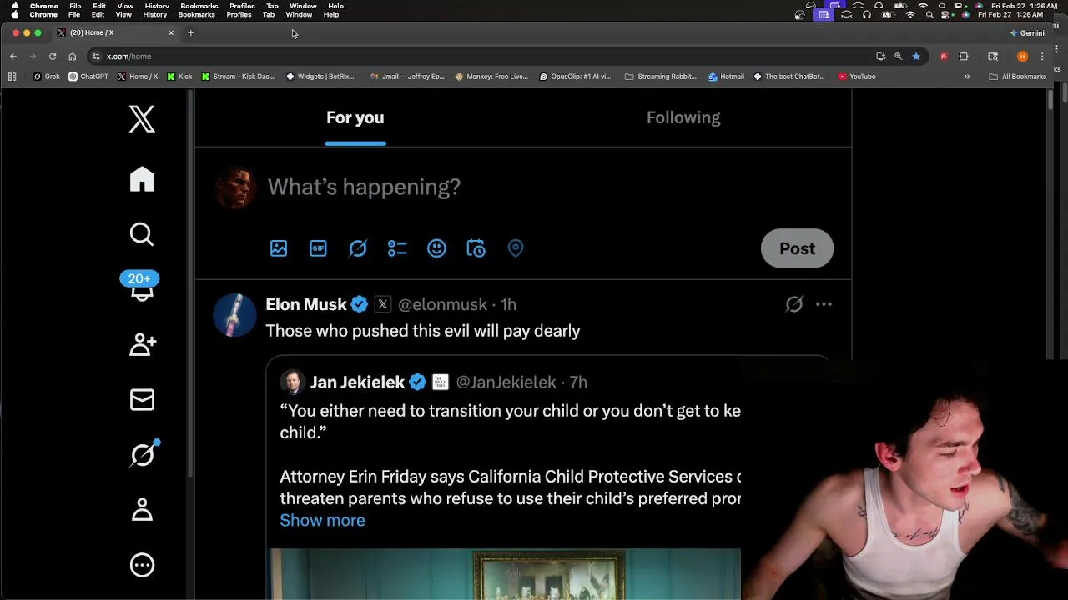
Task: Open the Chrome Profiles menu
Action: (239, 15)
